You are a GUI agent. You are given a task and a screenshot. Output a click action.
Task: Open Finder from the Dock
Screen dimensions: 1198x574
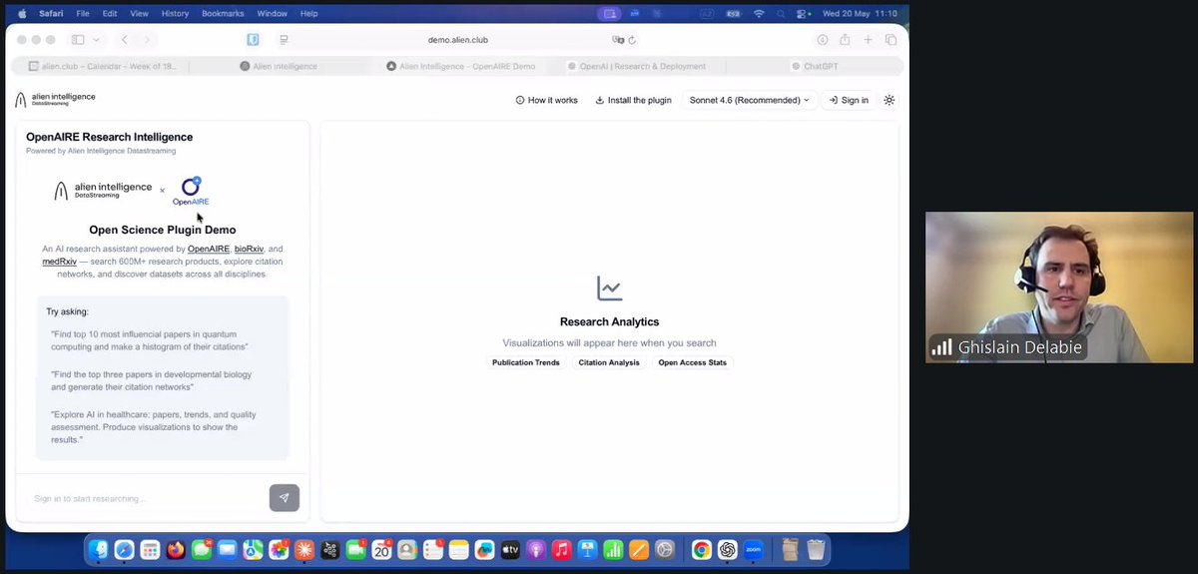click(x=98, y=549)
